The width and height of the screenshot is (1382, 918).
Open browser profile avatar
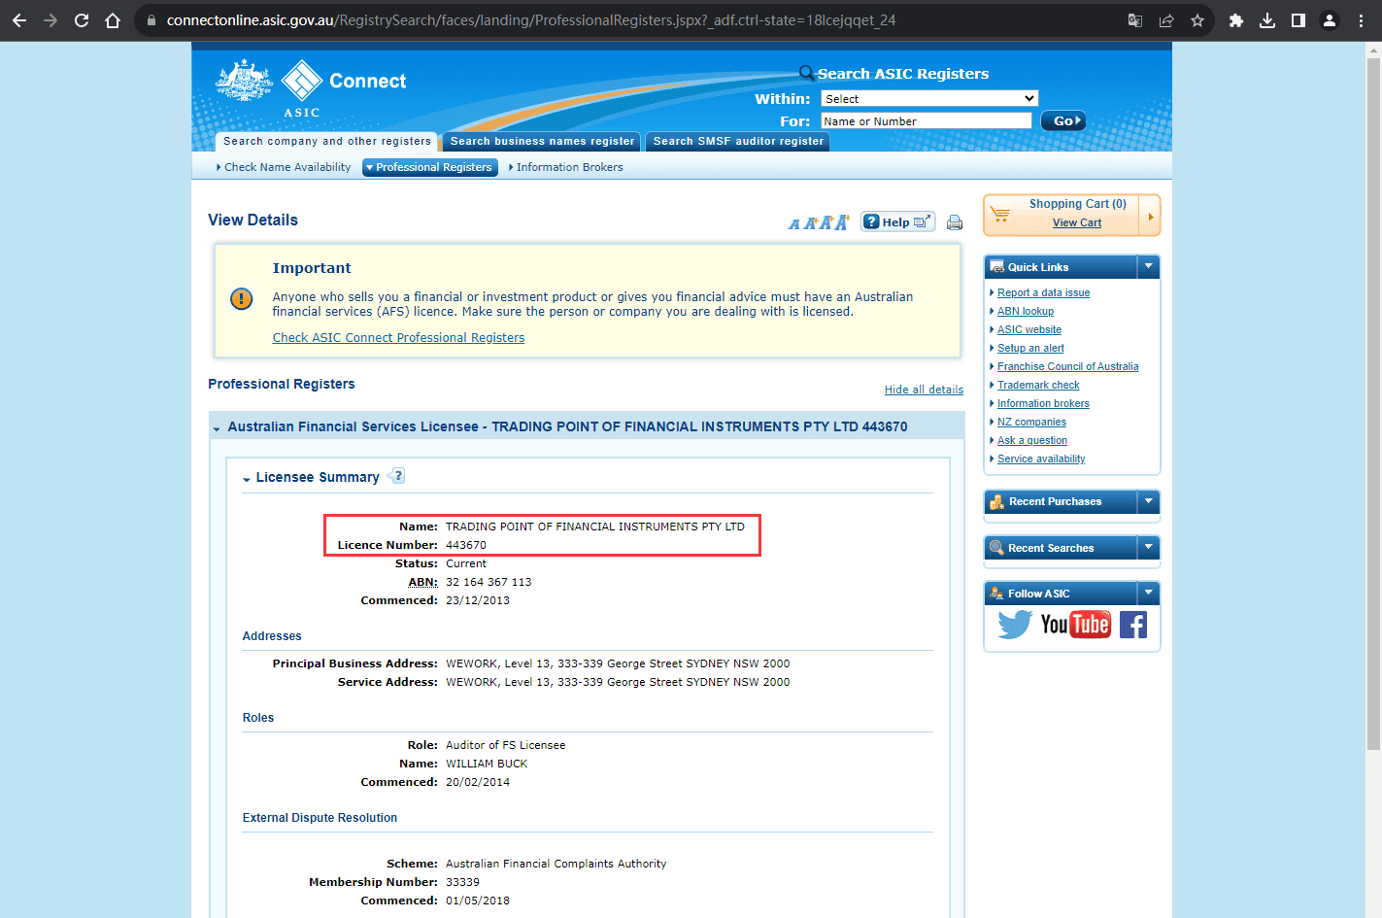pos(1330,20)
